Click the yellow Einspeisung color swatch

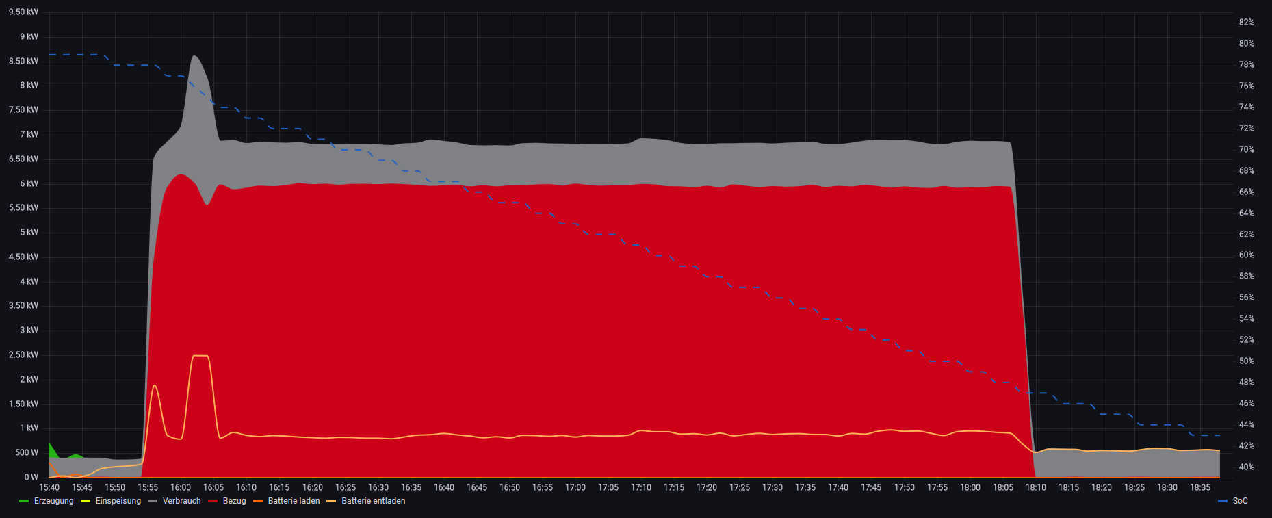point(86,502)
